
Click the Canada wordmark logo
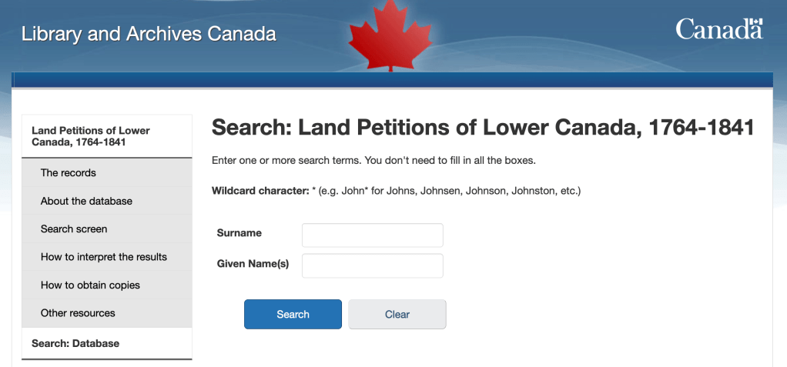click(718, 29)
